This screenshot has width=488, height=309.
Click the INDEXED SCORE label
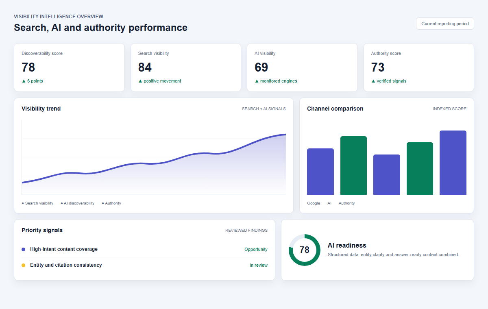coord(450,109)
